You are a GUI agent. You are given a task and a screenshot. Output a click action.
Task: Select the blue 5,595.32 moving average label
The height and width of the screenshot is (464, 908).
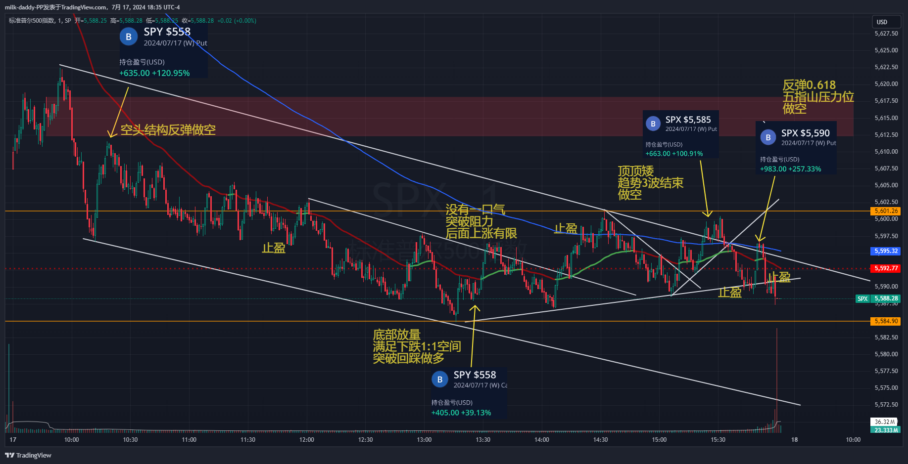[x=886, y=251]
